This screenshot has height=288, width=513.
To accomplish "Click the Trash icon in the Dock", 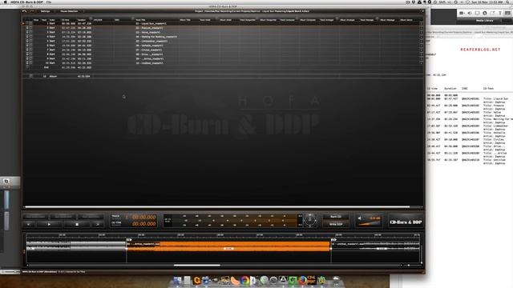I will pyautogui.click(x=336, y=280).
